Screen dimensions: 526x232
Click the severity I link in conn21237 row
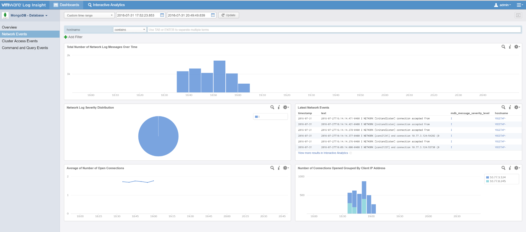point(451,147)
